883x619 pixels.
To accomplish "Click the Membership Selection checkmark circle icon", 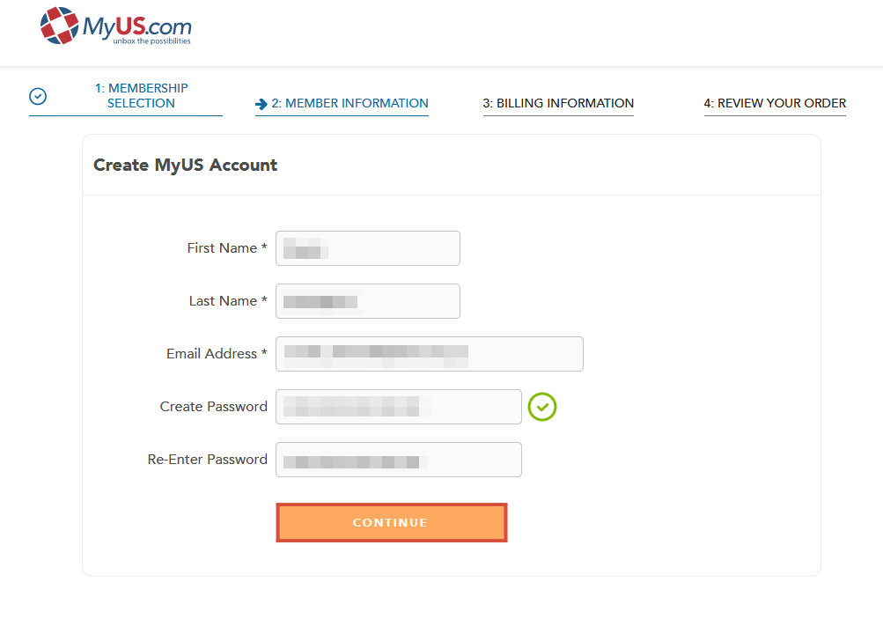I will tap(38, 96).
